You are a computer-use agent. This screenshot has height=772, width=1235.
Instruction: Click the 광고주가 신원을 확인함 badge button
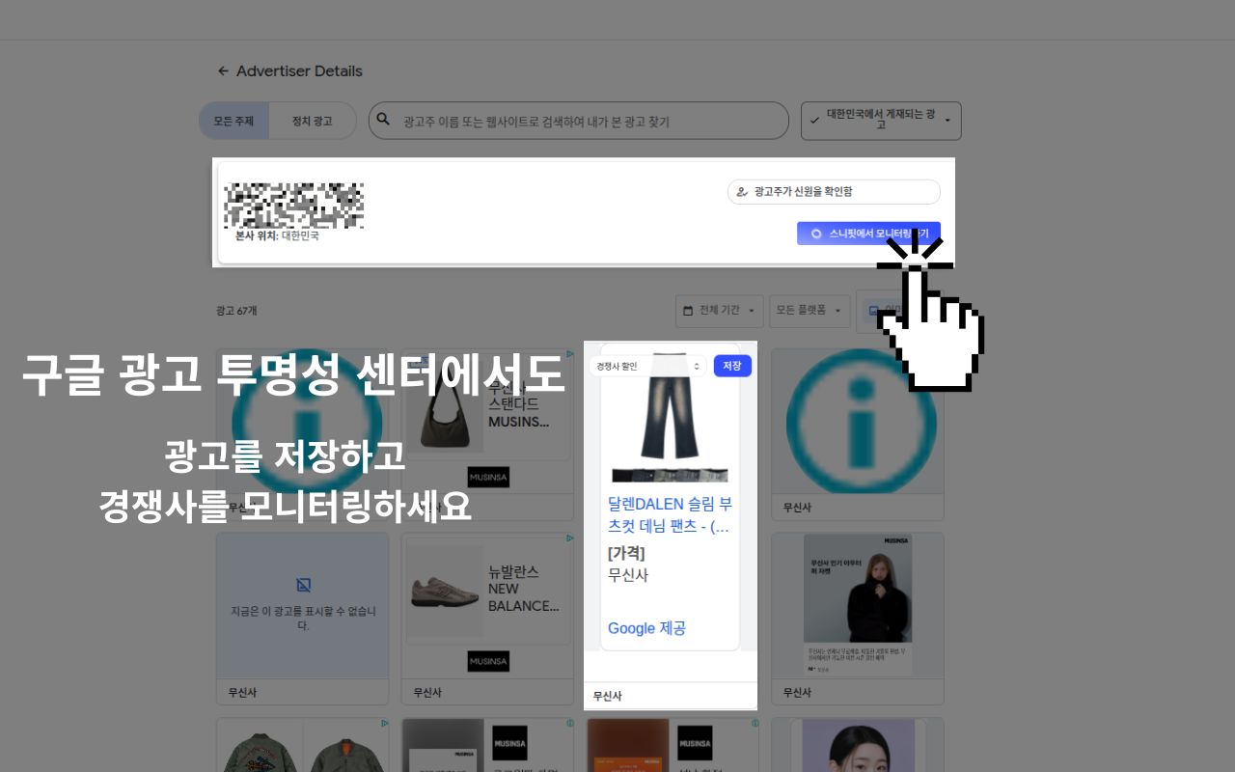tap(834, 192)
